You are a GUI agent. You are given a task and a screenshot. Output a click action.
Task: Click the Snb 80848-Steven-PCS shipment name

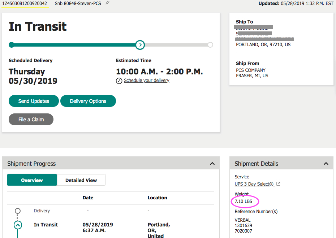coord(78,3)
